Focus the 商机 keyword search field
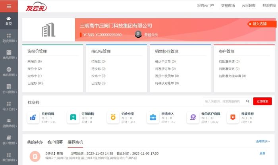 point(224,101)
